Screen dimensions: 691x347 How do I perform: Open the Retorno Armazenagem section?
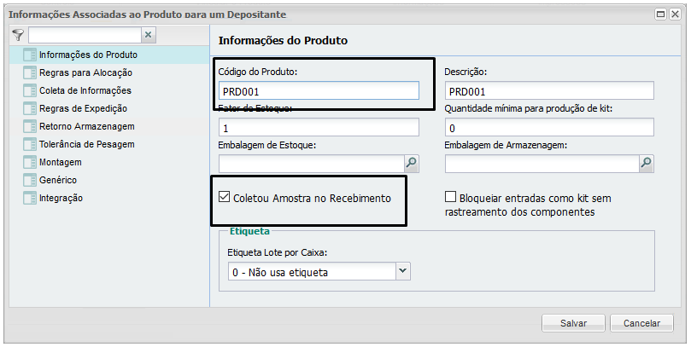pyautogui.click(x=86, y=126)
